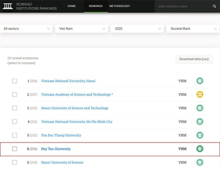Viewport: 220px width, 169px height.
Task: Open the Hanoi University of Science link
Action: (62, 163)
